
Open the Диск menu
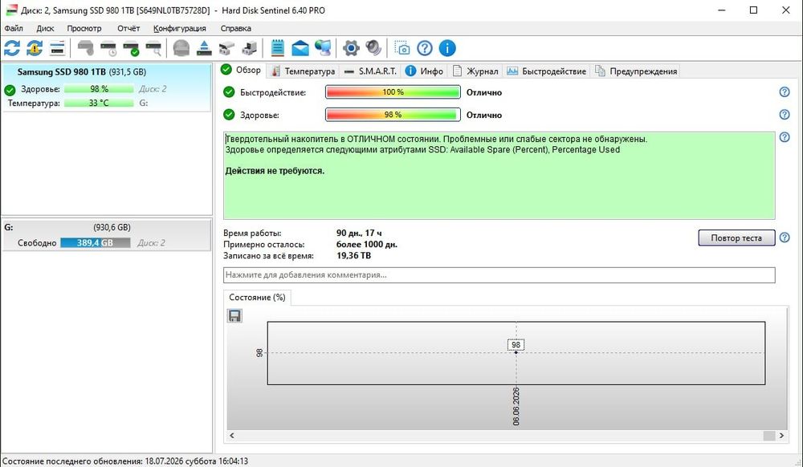click(45, 28)
